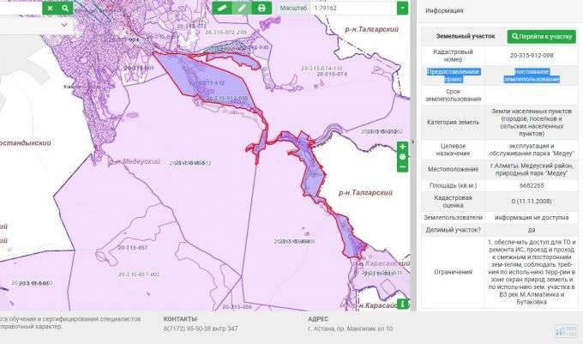Click the Перейти к участку button

[x=541, y=37]
